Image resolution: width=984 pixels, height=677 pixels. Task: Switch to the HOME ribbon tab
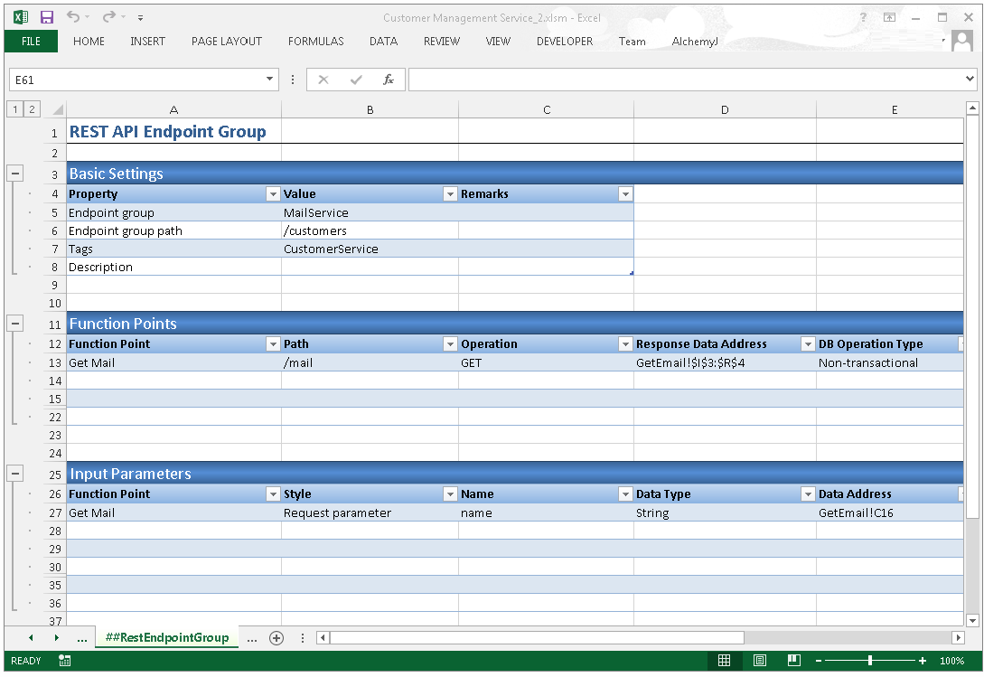coord(89,42)
